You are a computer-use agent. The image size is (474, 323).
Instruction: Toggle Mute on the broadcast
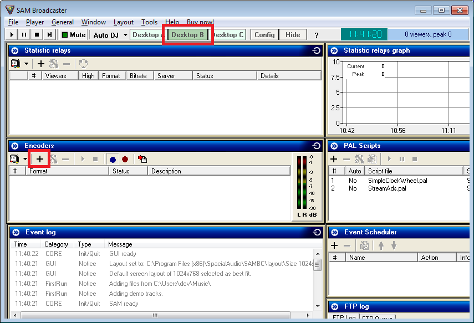coord(74,34)
